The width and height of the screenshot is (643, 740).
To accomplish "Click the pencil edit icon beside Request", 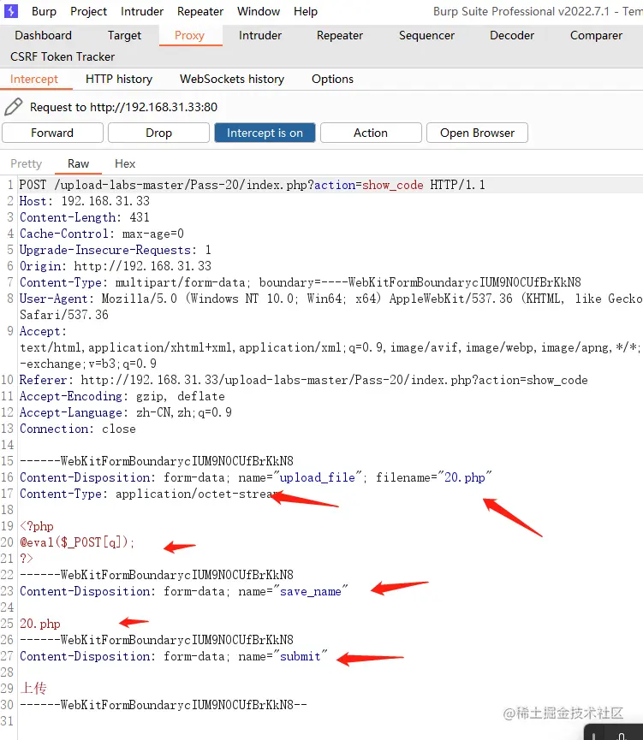I will click(x=13, y=107).
